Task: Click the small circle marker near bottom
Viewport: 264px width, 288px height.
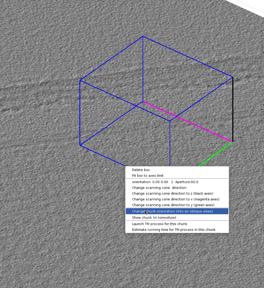Action: [98, 275]
